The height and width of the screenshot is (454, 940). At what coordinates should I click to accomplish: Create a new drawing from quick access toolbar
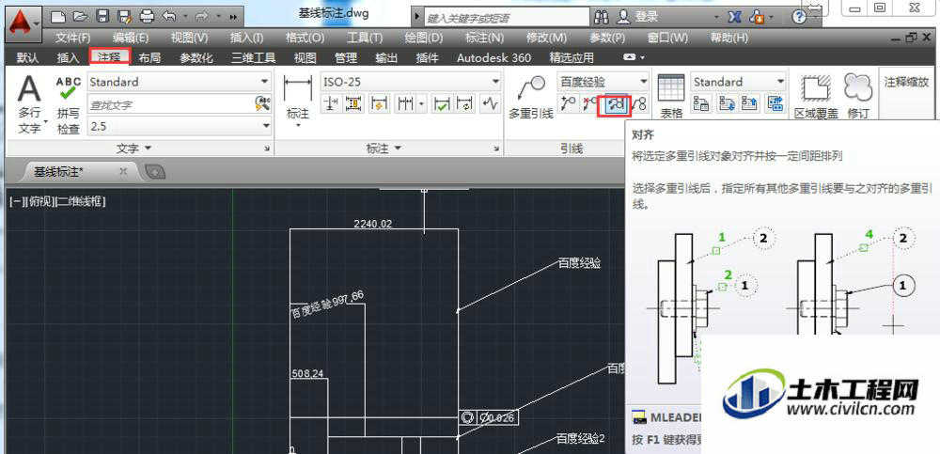56,17
